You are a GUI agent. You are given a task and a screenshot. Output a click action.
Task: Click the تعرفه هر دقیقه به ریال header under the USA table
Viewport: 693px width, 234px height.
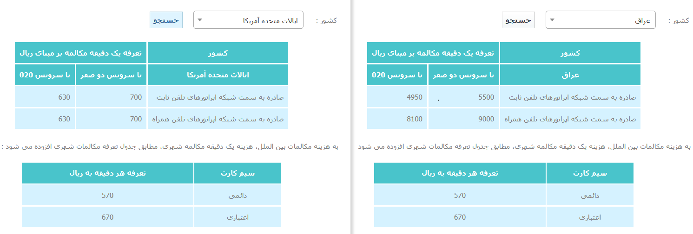click(x=108, y=173)
